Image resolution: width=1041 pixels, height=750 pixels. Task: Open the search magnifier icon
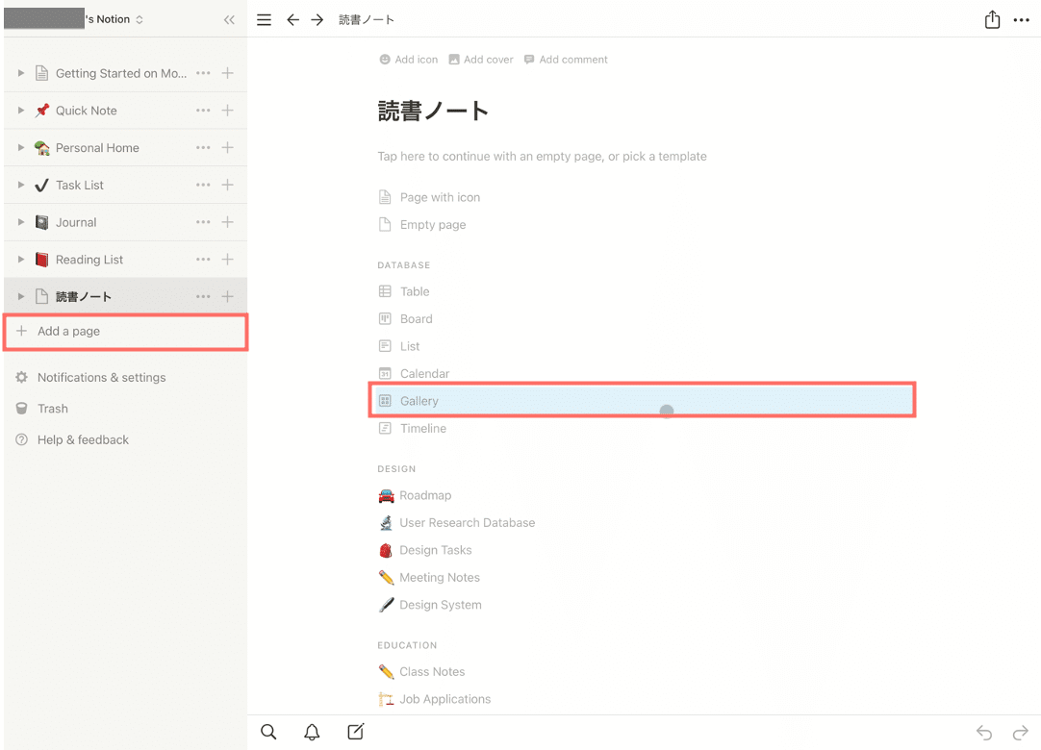coord(268,732)
